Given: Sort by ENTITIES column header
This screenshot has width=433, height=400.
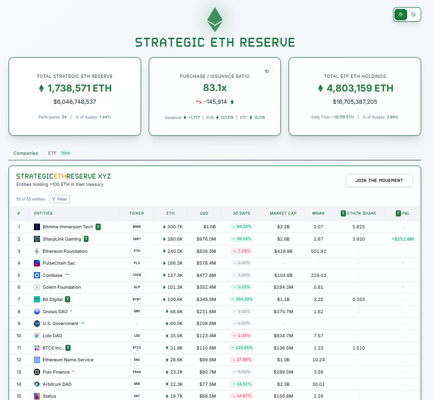Looking at the screenshot, I should (x=43, y=213).
